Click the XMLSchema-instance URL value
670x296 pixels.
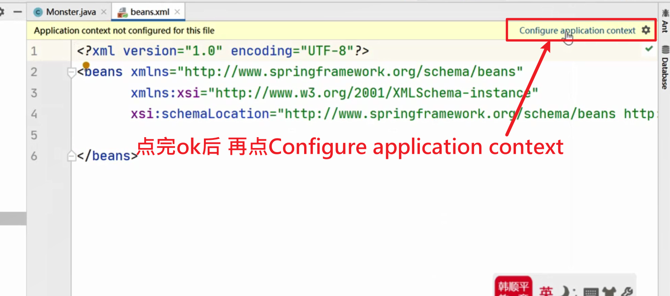click(x=373, y=93)
